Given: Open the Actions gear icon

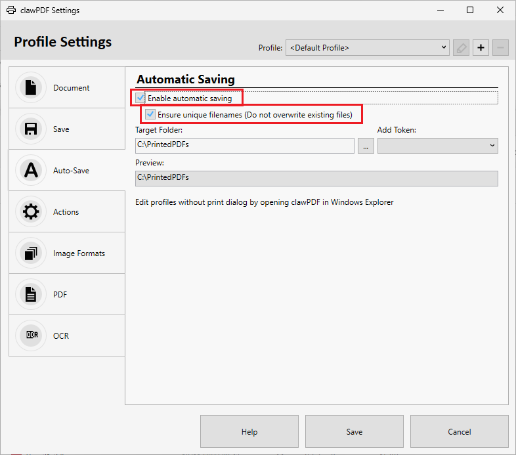Looking at the screenshot, I should pyautogui.click(x=31, y=211).
